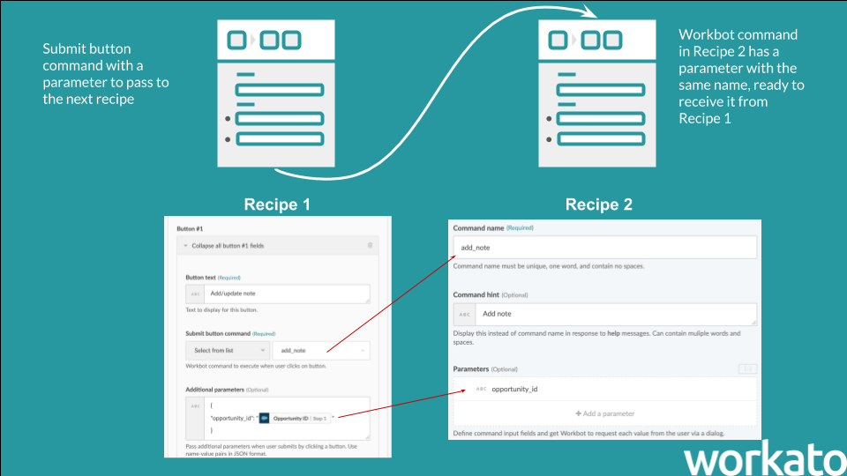Click the Parameters (Optional) label
The width and height of the screenshot is (847, 476).
pos(485,369)
